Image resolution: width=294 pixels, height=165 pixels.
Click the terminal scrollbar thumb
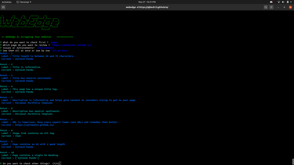(x=293, y=162)
